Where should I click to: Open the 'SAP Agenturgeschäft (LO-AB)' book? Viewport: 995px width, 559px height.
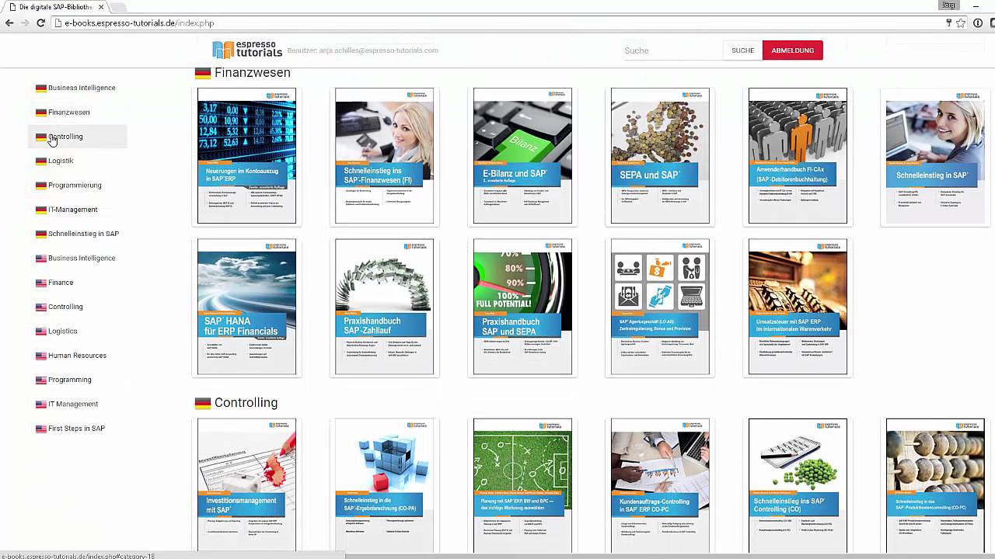pos(660,307)
